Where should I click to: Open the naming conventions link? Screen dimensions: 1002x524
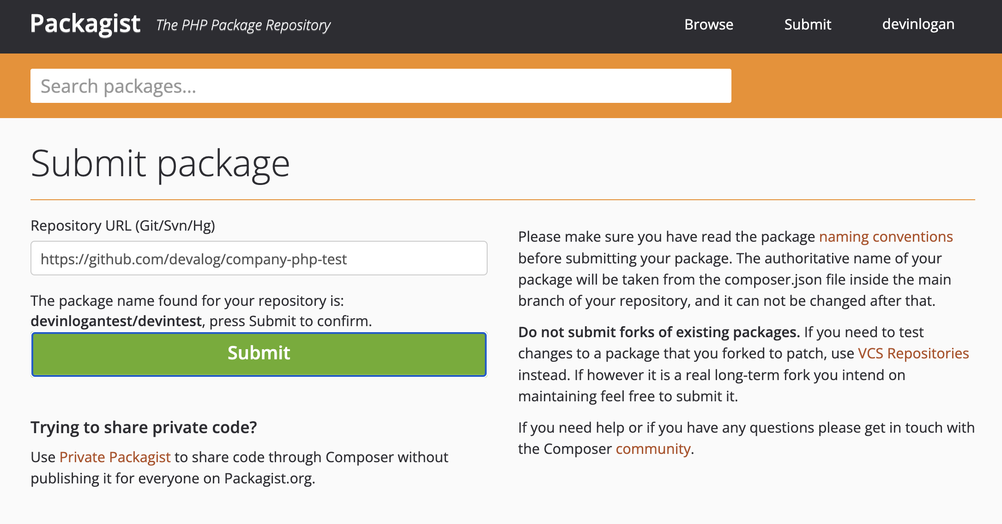(x=885, y=236)
